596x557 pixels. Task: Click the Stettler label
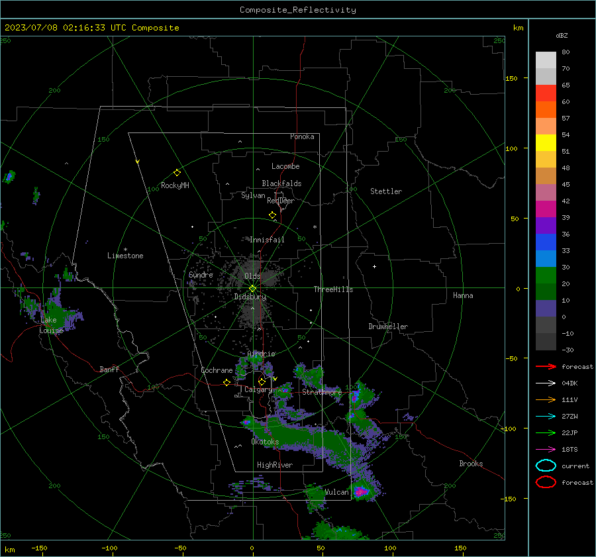(386, 191)
